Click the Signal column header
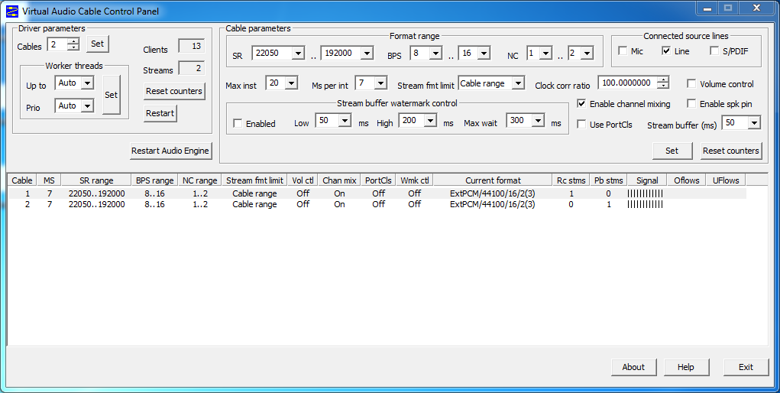The width and height of the screenshot is (780, 393). point(646,180)
